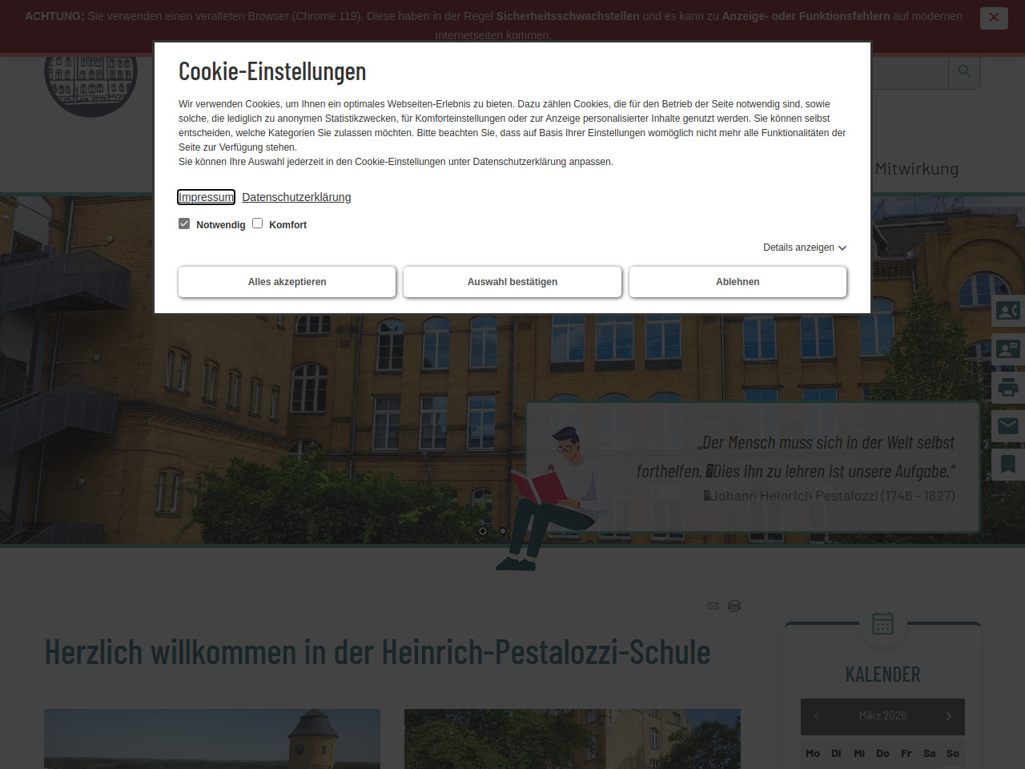
Task: Click the calendar icon above Kalender
Action: point(882,623)
